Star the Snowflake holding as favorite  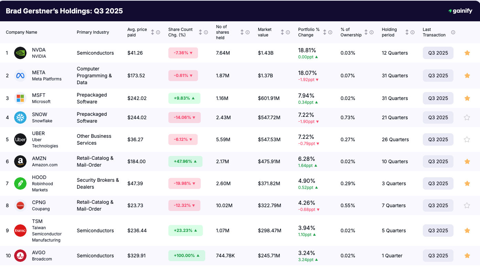pos(467,117)
